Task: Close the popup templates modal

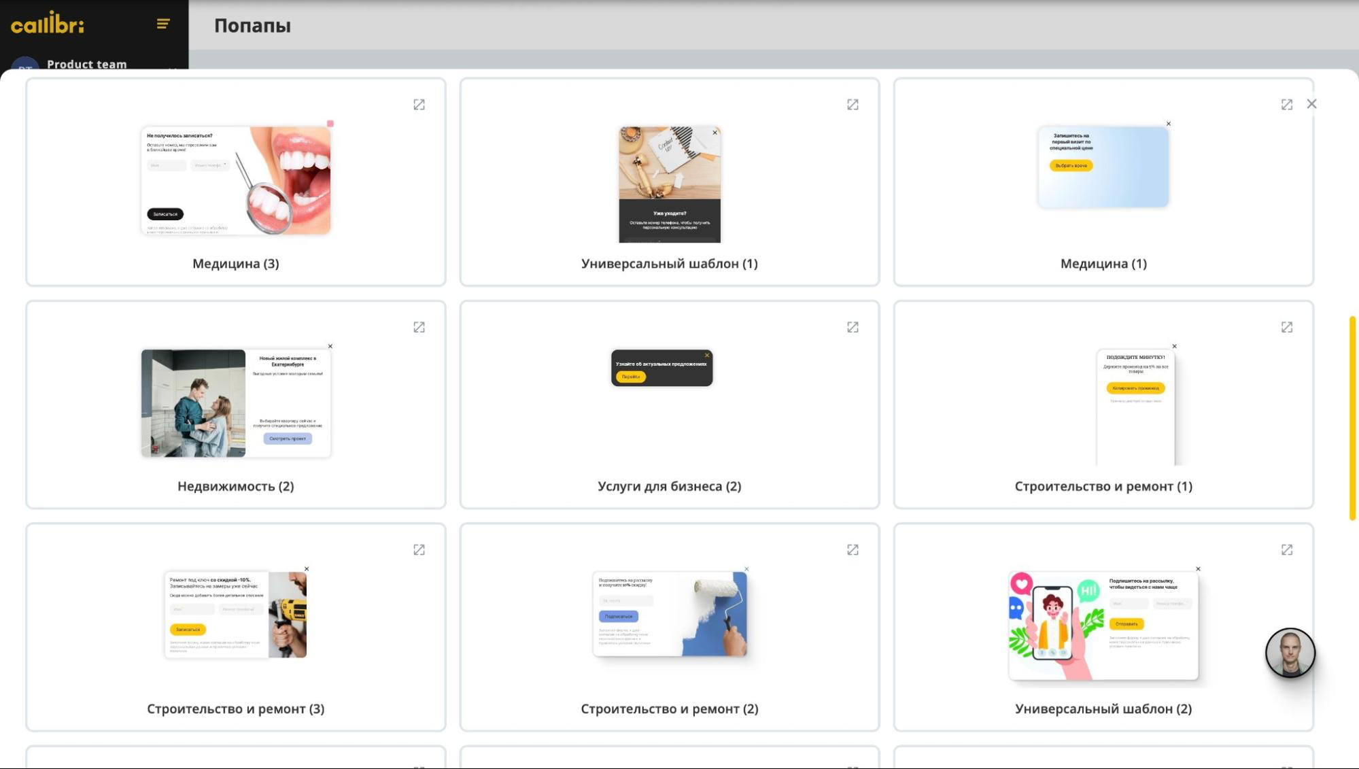Action: pyautogui.click(x=1311, y=104)
